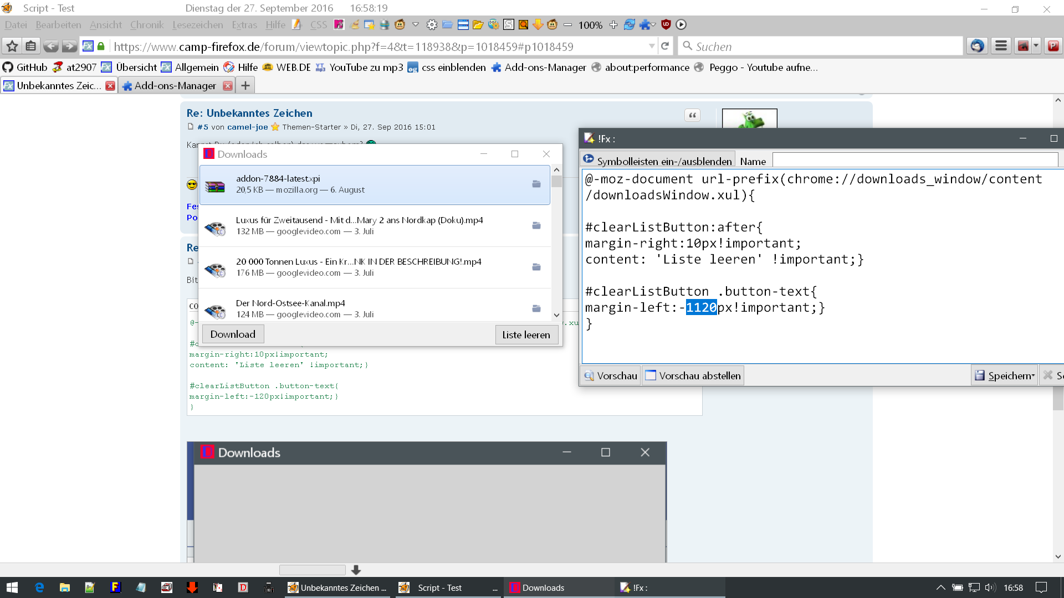Click the bookmark star icon
Screen dimensions: 1064x598
(12, 47)
